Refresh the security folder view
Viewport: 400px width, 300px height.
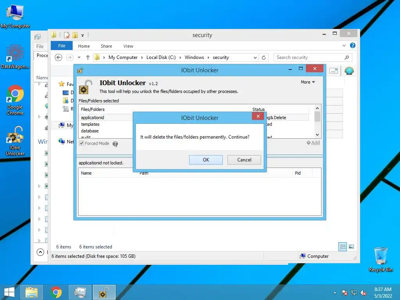coord(264,58)
